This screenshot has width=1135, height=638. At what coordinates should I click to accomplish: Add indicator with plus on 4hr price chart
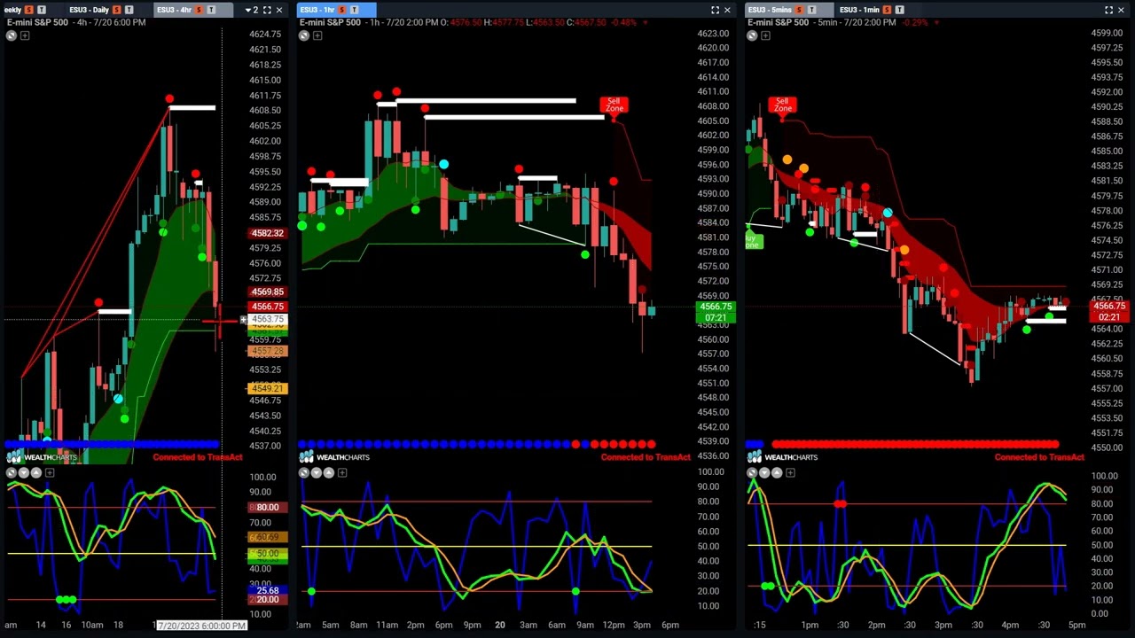pos(25,35)
